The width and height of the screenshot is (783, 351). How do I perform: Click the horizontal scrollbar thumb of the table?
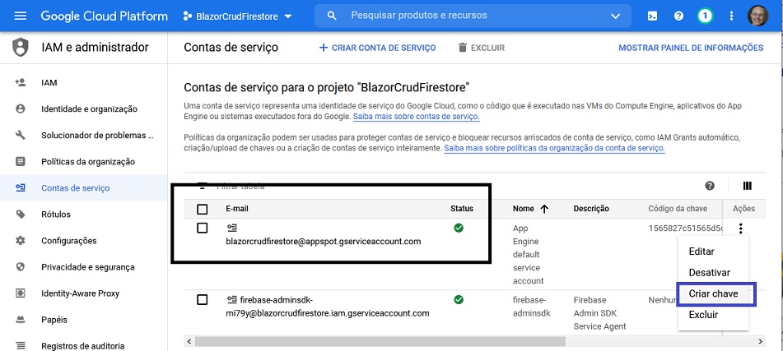click(380, 341)
